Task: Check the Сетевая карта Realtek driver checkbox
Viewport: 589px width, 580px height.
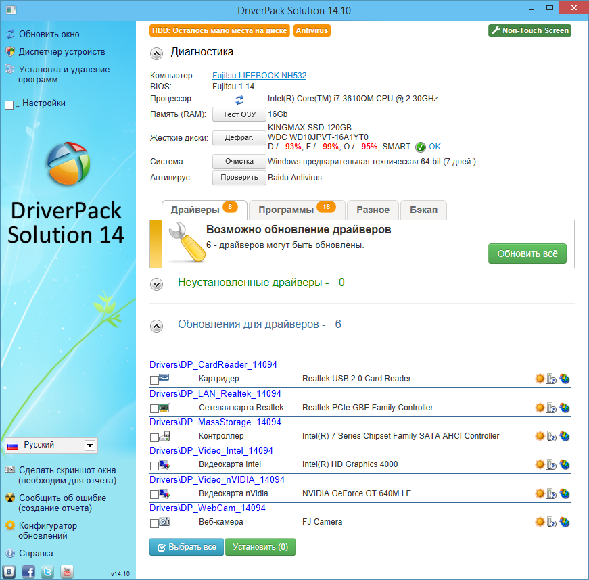Action: click(154, 408)
